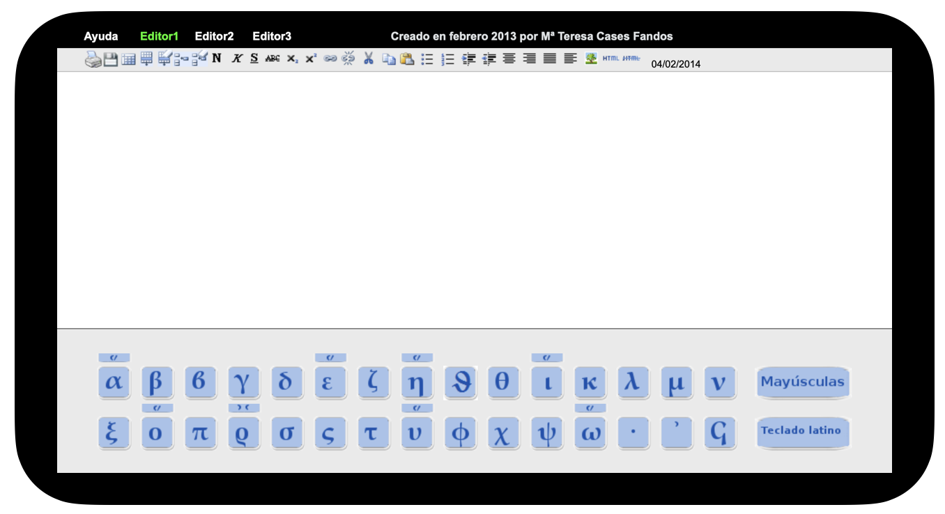Insert the Greek letter psi
Screen dimensions: 945x514
click(546, 433)
